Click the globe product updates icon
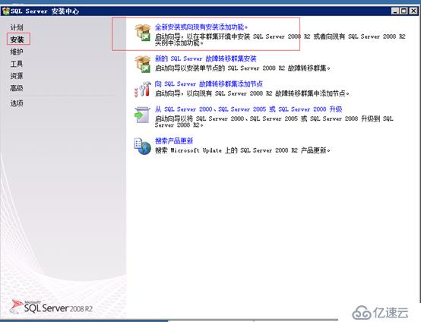The height and width of the screenshot is (322, 421). point(142,147)
